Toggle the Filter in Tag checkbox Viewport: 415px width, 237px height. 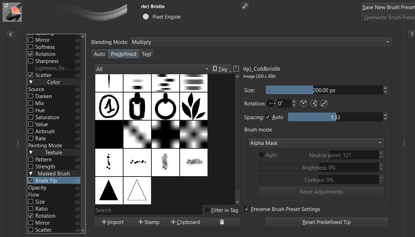(207, 210)
